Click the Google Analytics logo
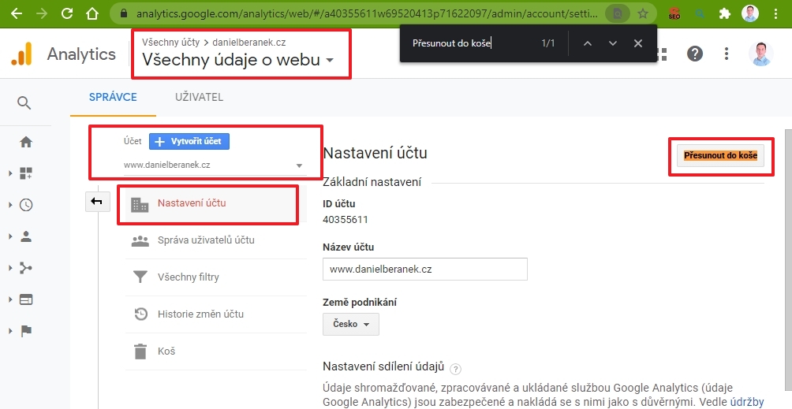 22,54
